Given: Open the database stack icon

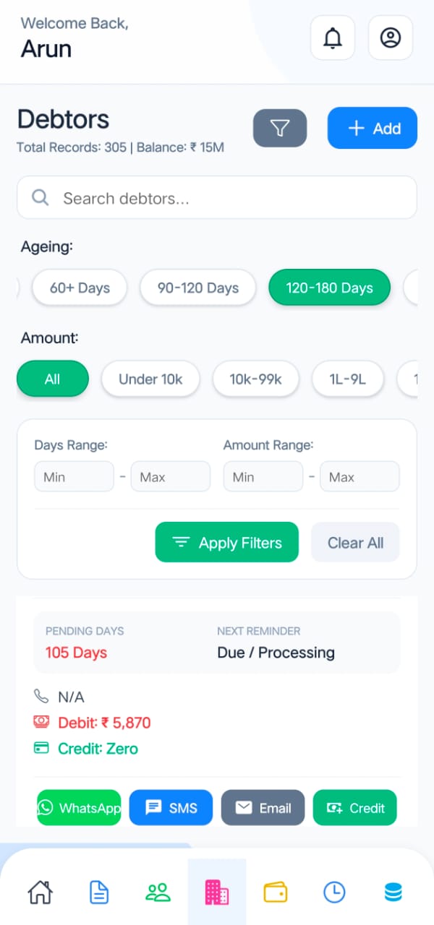Looking at the screenshot, I should [x=393, y=892].
